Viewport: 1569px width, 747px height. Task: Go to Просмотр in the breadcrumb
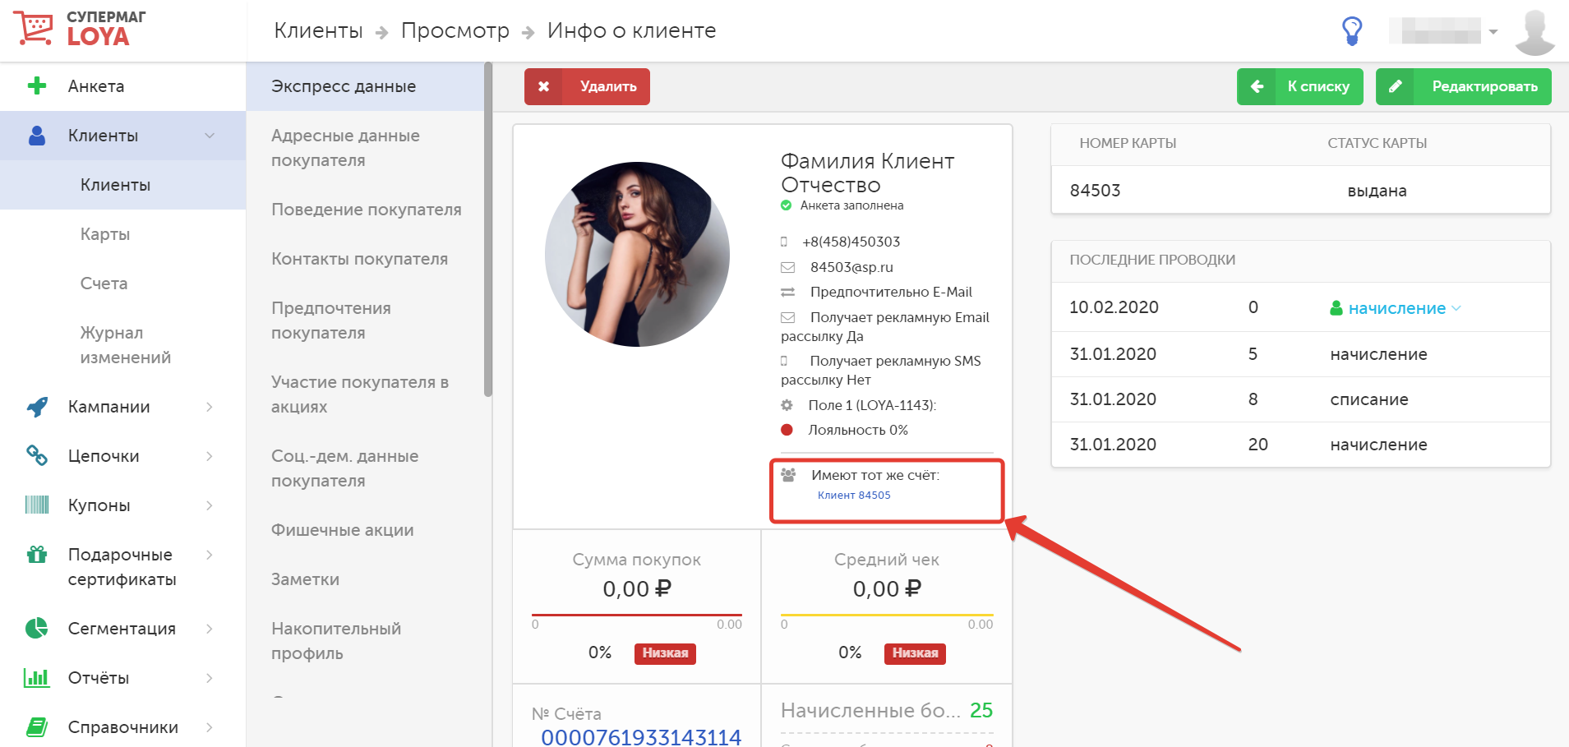(455, 30)
